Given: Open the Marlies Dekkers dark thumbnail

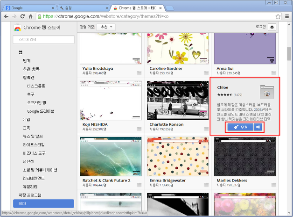Looking at the screenshot, I should [x=245, y=157].
